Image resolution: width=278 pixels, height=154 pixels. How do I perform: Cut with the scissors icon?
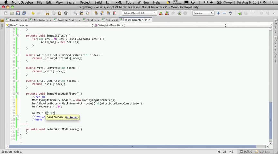(x=47, y=13)
